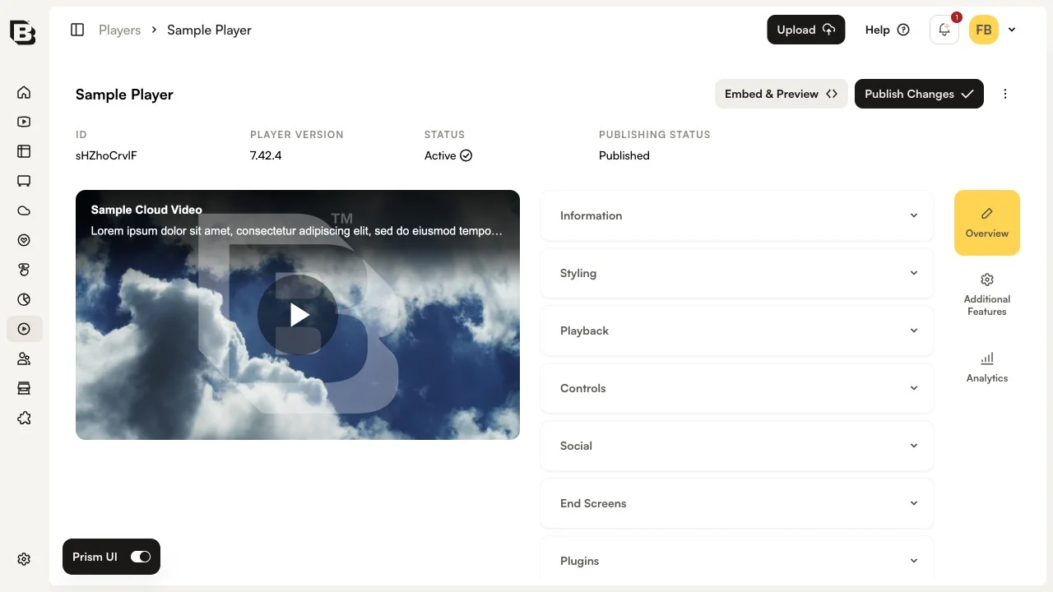
Task: Click the player ID sHZhoCrvIF
Action: (106, 155)
